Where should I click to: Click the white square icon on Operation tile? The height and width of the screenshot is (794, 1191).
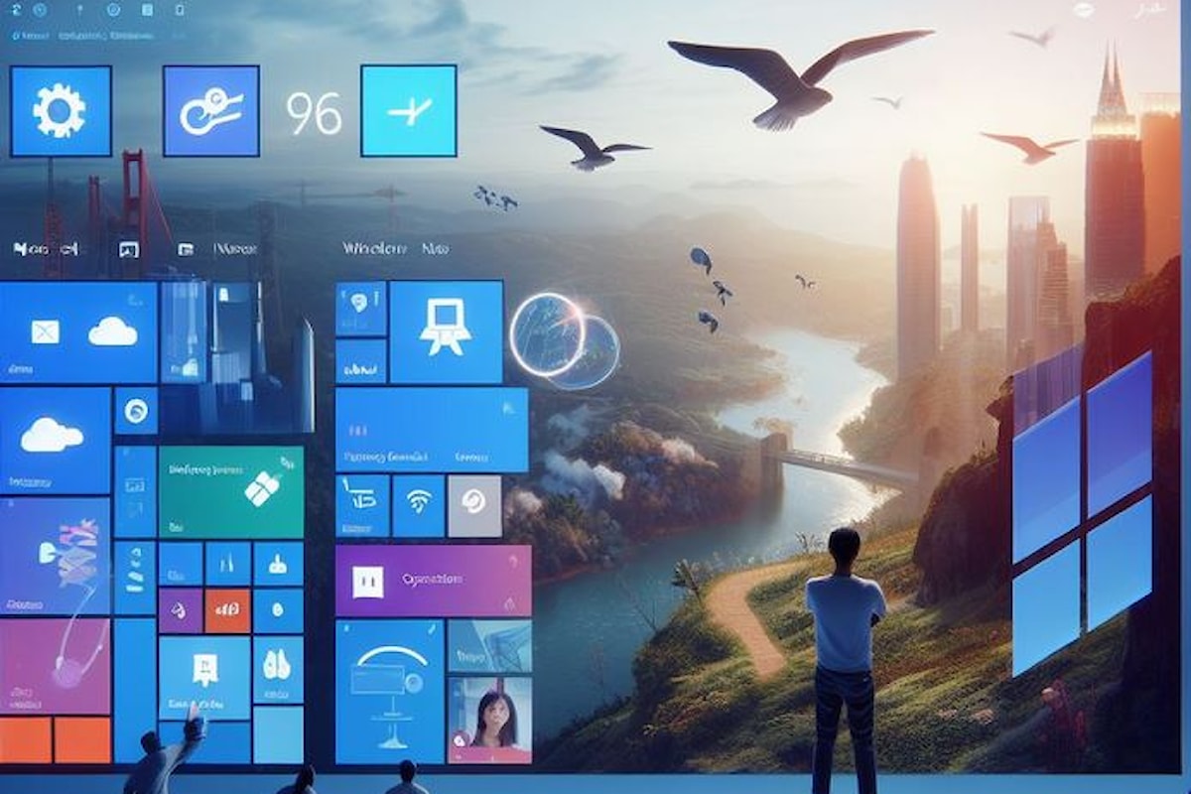tap(368, 580)
